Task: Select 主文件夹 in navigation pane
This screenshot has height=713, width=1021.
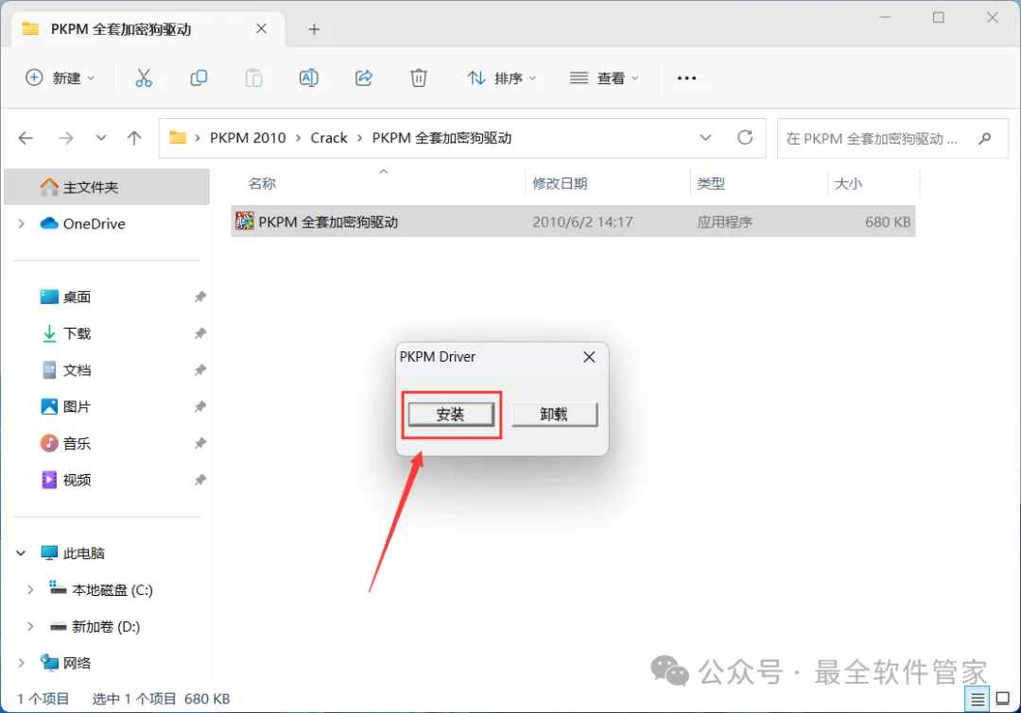Action: (107, 187)
